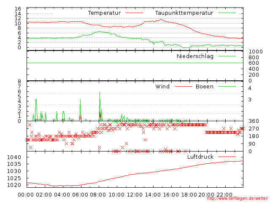Click the 1000 precipitation axis label
Screen dimensions: 270x202
256,51
